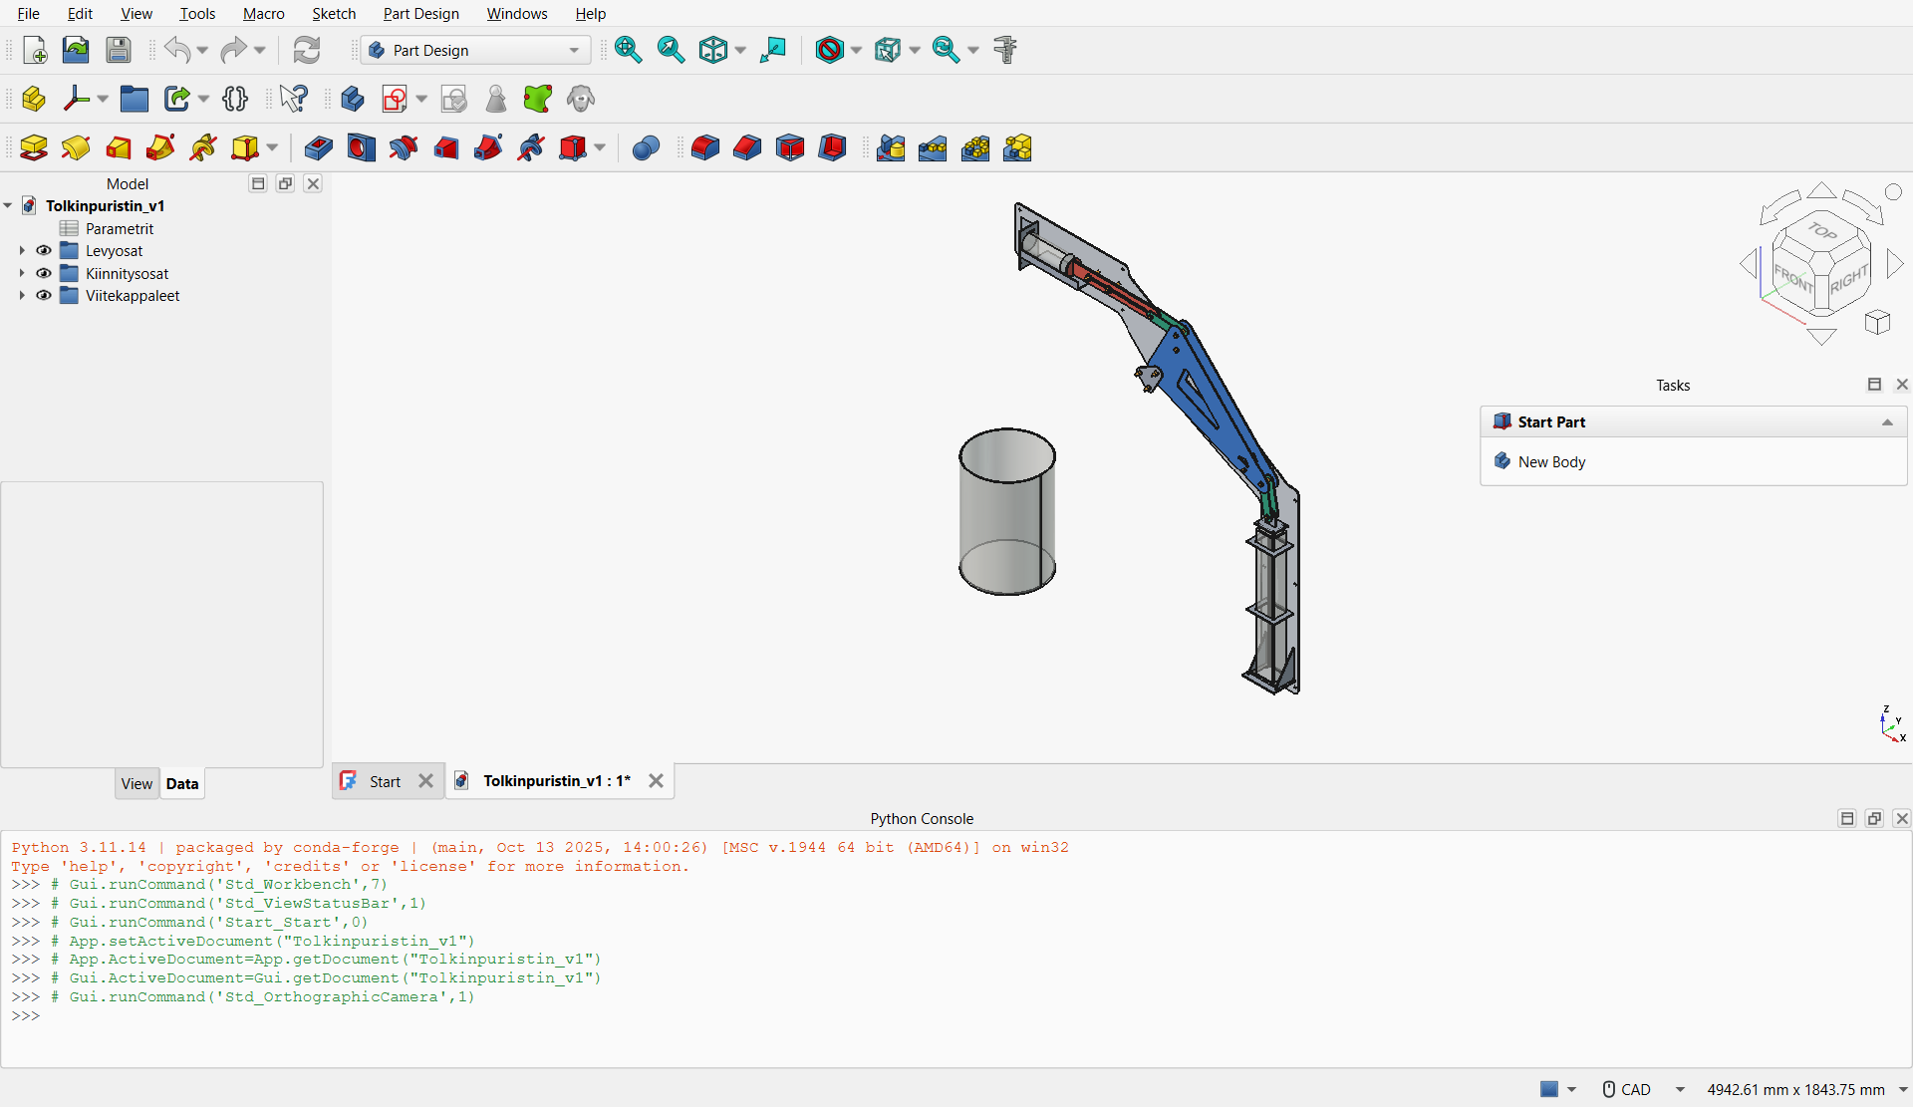
Task: Apply Chamfer tool icon
Action: pos(747,148)
